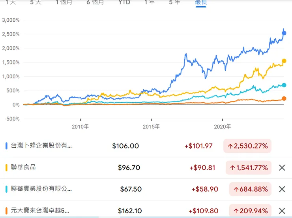Click the yellow color marker beside 聯華食品
This screenshot has height=218, width=292.
tap(6, 167)
